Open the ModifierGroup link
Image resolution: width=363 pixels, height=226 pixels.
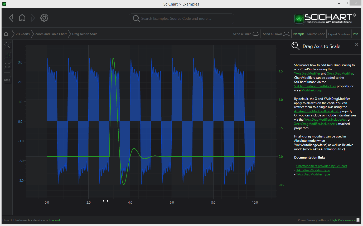coord(312,90)
